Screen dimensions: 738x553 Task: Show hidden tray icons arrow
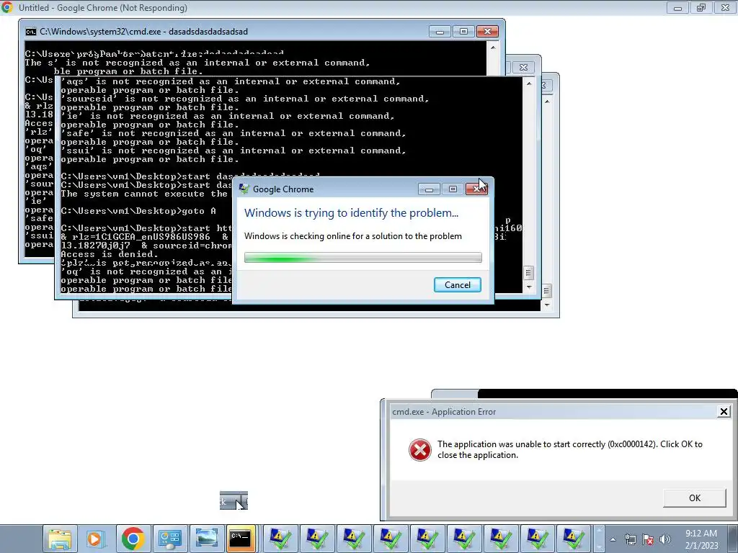[x=613, y=539]
